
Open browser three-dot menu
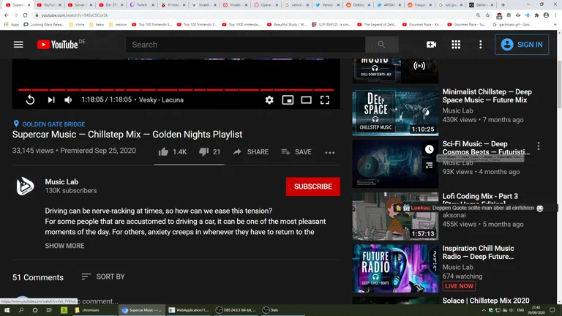(x=555, y=15)
